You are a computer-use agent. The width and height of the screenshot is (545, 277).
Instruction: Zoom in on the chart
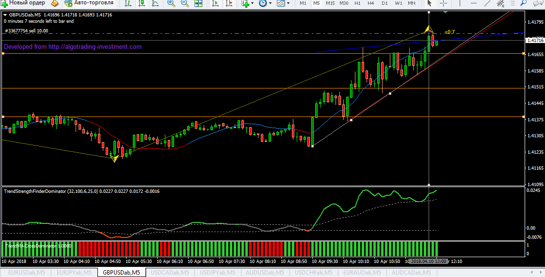(x=171, y=3)
